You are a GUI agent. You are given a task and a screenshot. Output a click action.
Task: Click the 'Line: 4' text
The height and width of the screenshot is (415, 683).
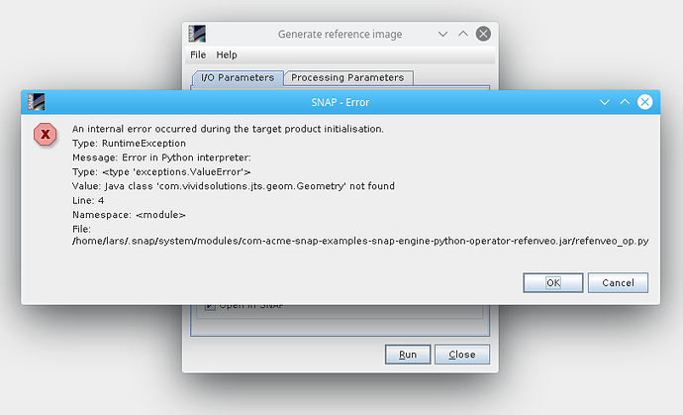(88, 200)
